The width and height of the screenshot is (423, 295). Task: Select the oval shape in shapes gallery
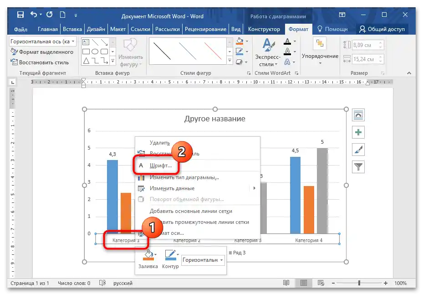(x=95, y=52)
